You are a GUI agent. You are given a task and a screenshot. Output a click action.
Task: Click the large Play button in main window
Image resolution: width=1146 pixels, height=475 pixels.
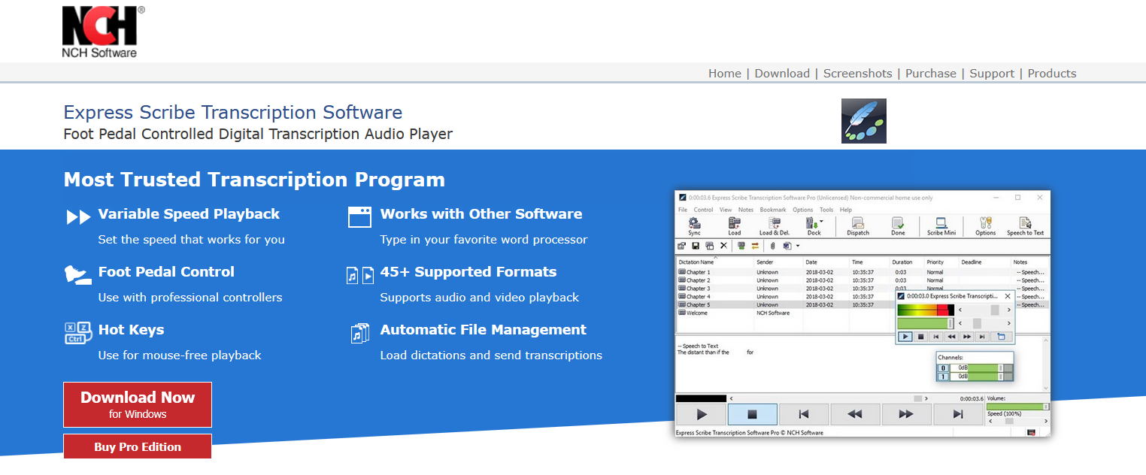tap(701, 414)
